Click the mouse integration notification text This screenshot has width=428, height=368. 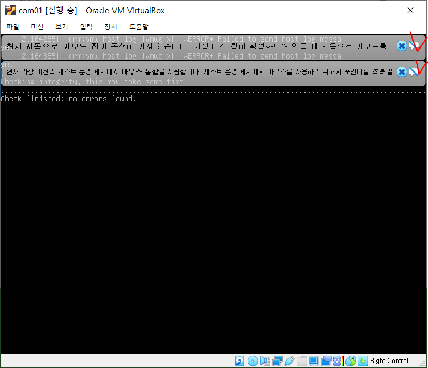(x=199, y=71)
